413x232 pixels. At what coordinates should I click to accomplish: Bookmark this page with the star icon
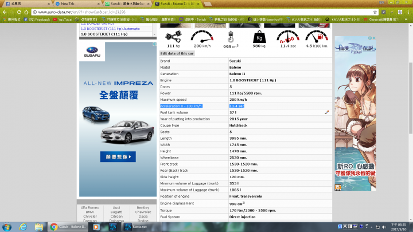pyautogui.click(x=375, y=12)
